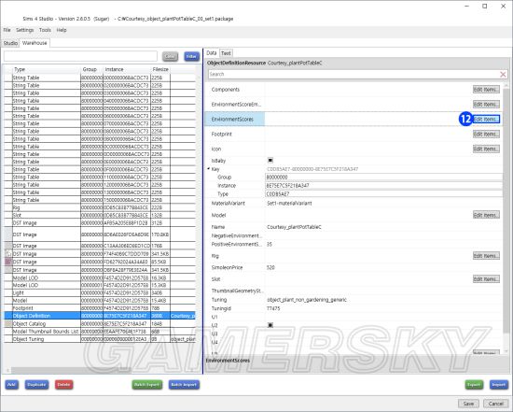Click into the Instance value field

point(383,186)
